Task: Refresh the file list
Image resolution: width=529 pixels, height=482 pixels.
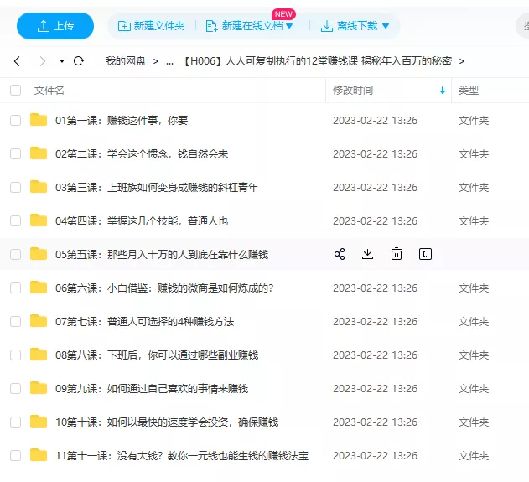Action: pyautogui.click(x=79, y=61)
